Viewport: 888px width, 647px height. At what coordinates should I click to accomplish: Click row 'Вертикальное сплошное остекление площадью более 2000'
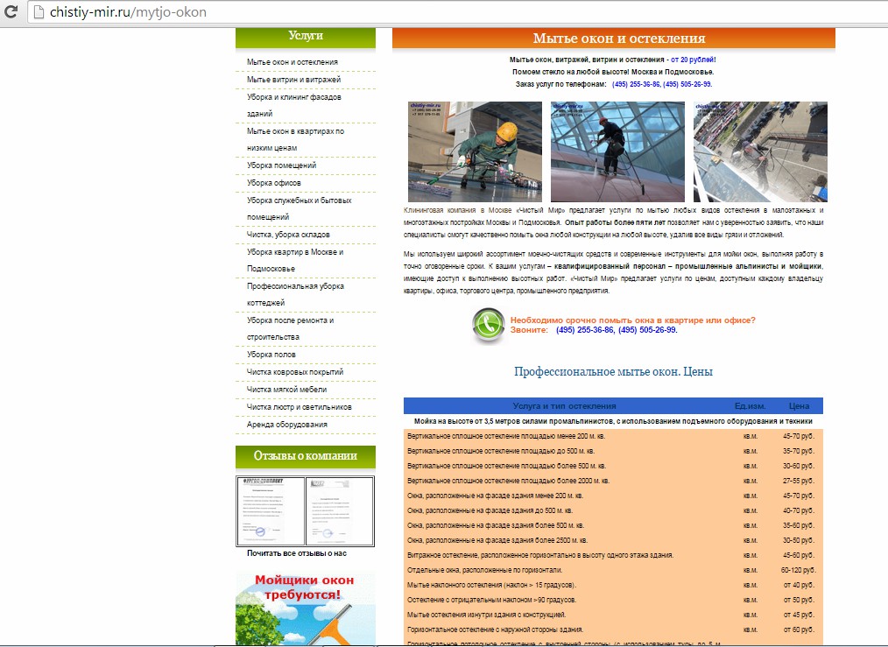[613, 482]
